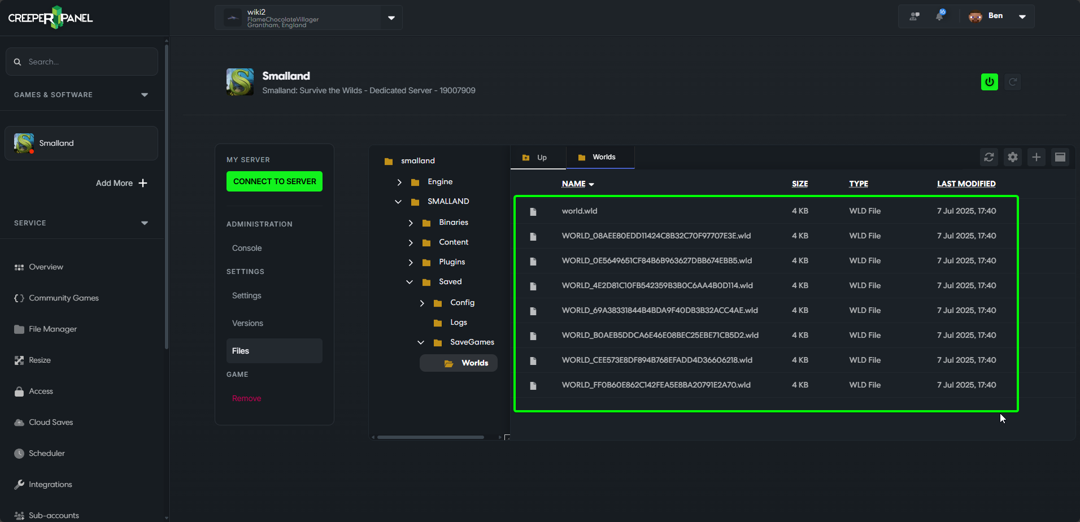Collapse the SMALLAND folder chevron
Image resolution: width=1080 pixels, height=522 pixels.
(x=398, y=202)
